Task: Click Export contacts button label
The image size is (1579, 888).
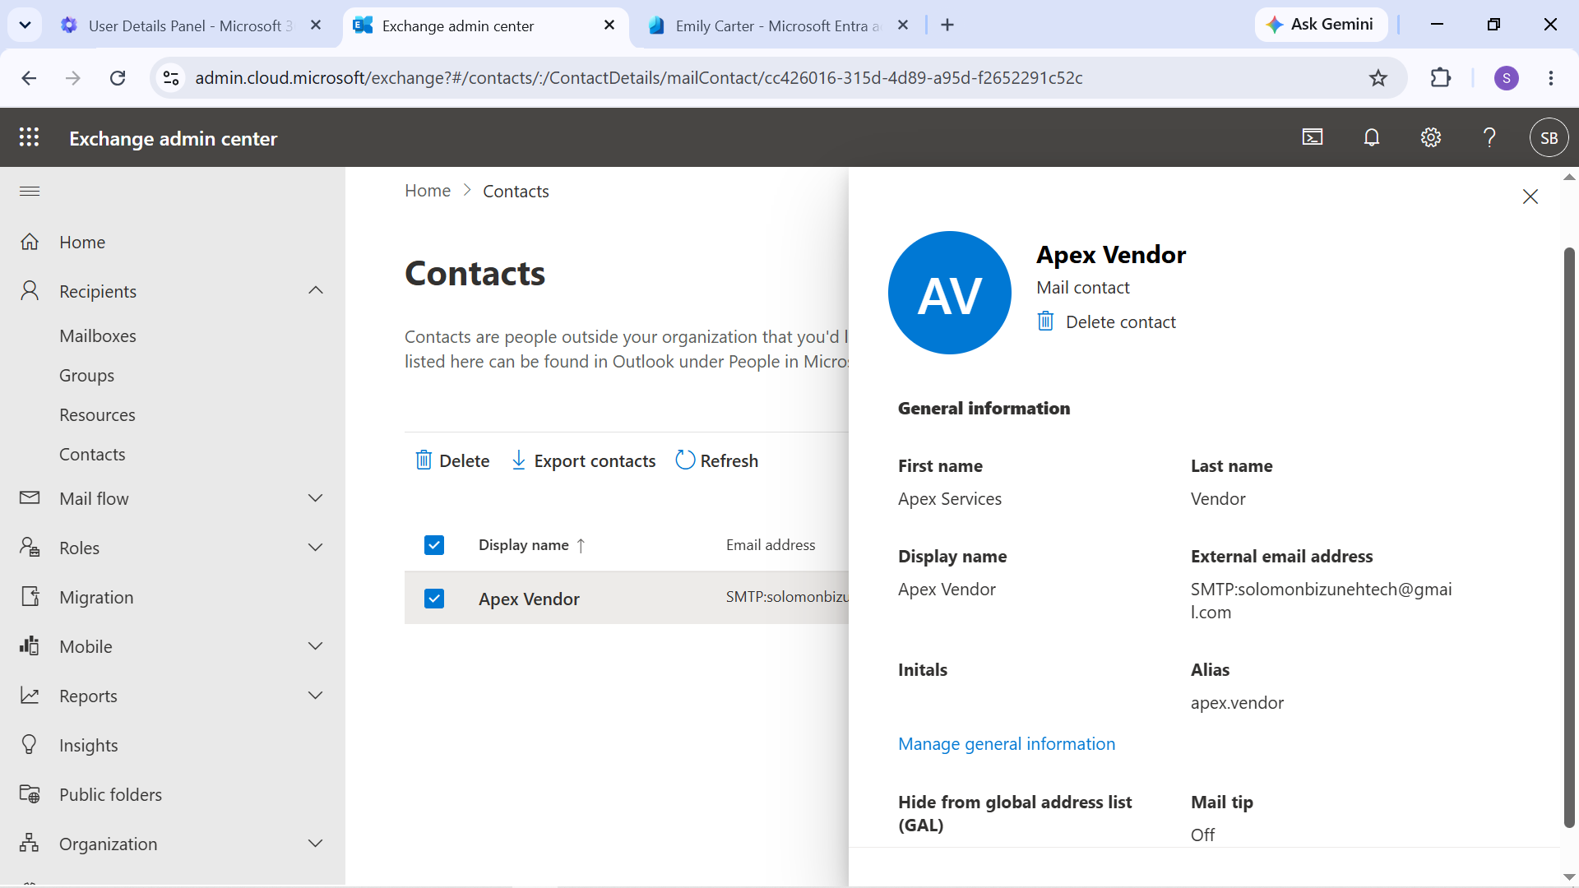Action: [x=595, y=460]
